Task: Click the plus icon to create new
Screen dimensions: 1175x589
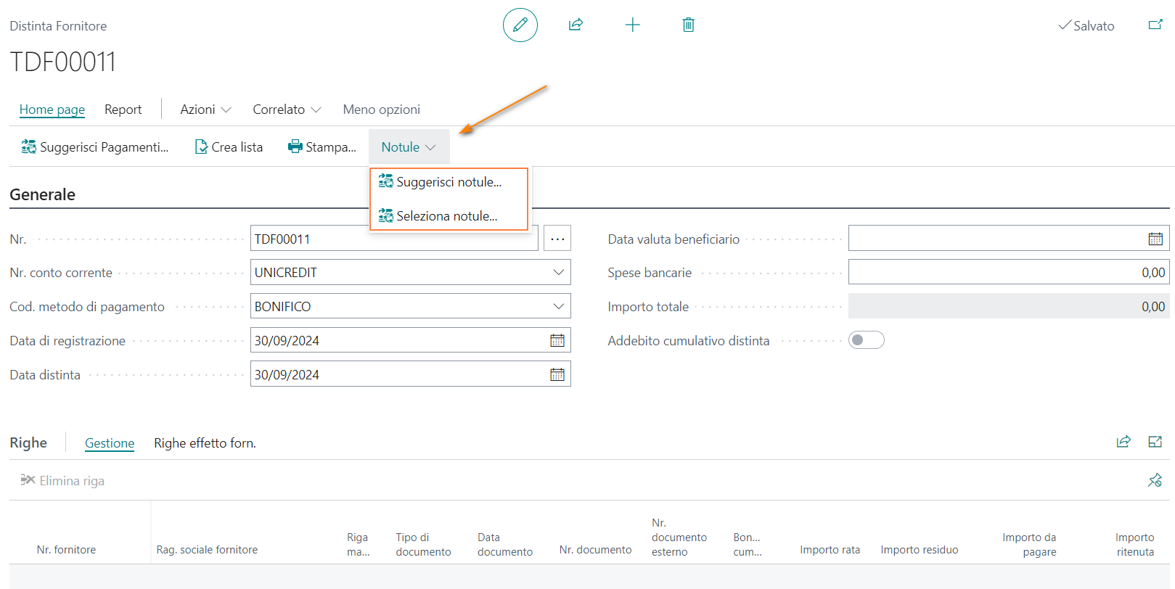Action: (x=632, y=25)
